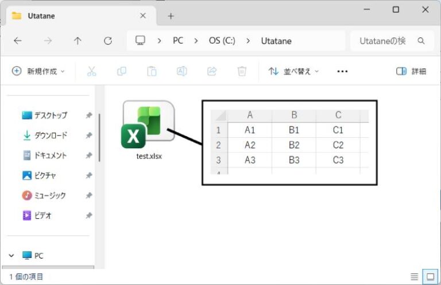Click the Share icon in toolbar
Image resolution: width=441 pixels, height=285 pixels.
(212, 71)
